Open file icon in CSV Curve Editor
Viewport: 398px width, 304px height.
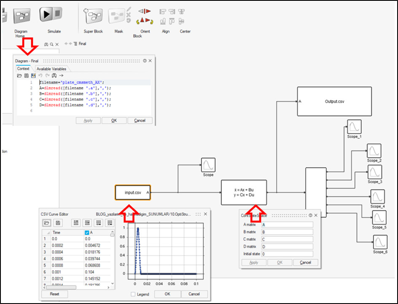(47, 223)
